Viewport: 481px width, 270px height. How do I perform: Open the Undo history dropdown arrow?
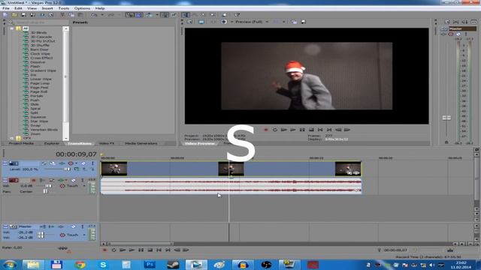[102, 15]
